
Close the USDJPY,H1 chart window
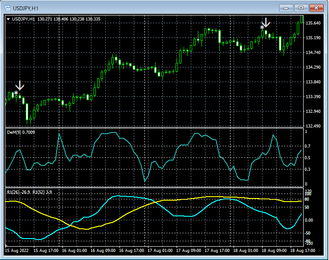pyautogui.click(x=317, y=8)
